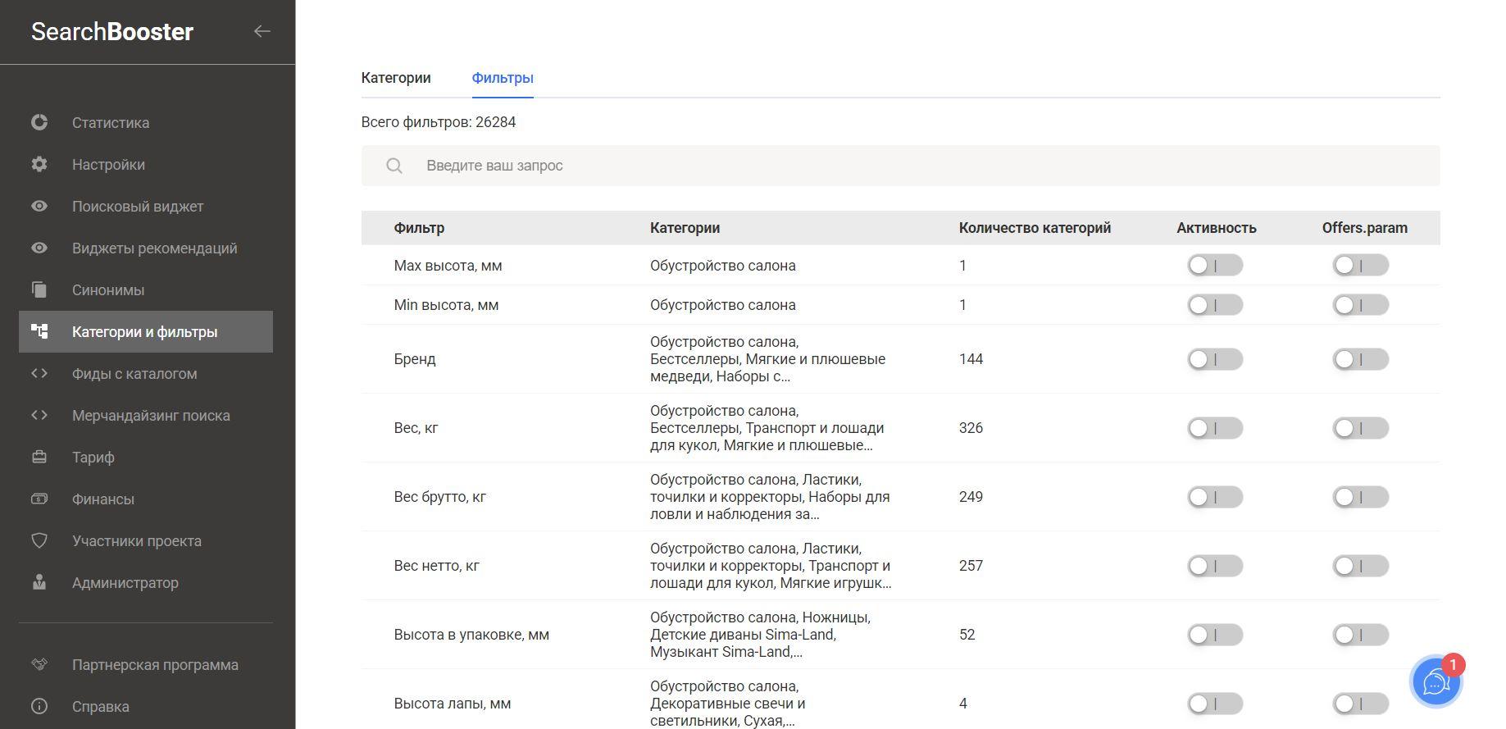Open Справка help page
Viewport: 1506px width, 729px height.
pos(101,706)
